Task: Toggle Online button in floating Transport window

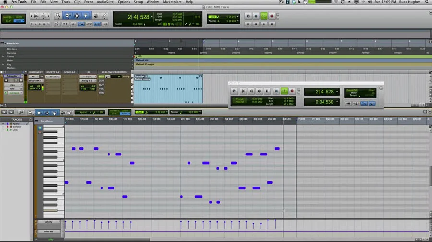Action: coord(234,91)
